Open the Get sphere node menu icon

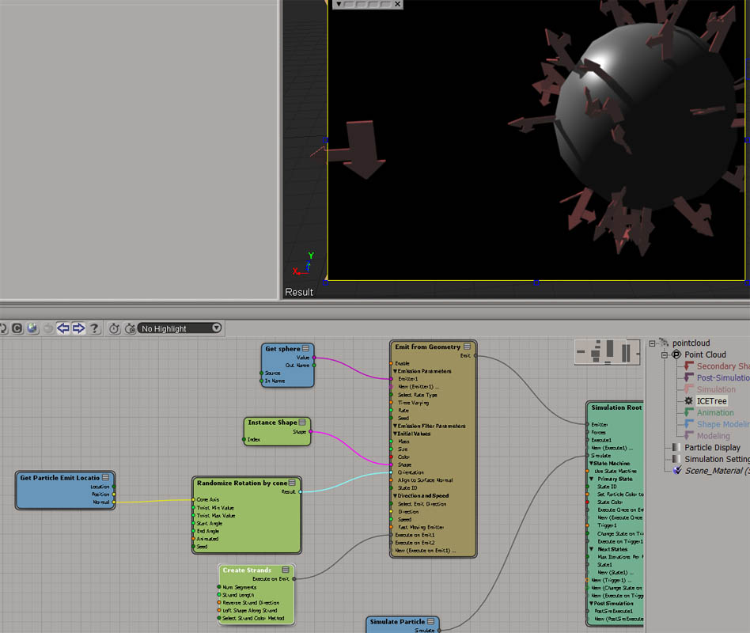point(306,348)
